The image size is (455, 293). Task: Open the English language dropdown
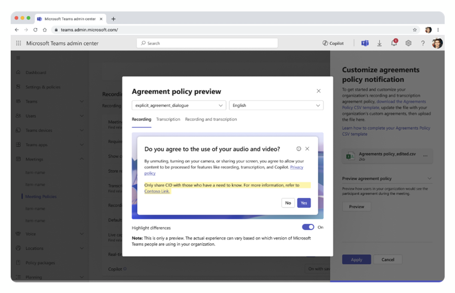point(276,106)
